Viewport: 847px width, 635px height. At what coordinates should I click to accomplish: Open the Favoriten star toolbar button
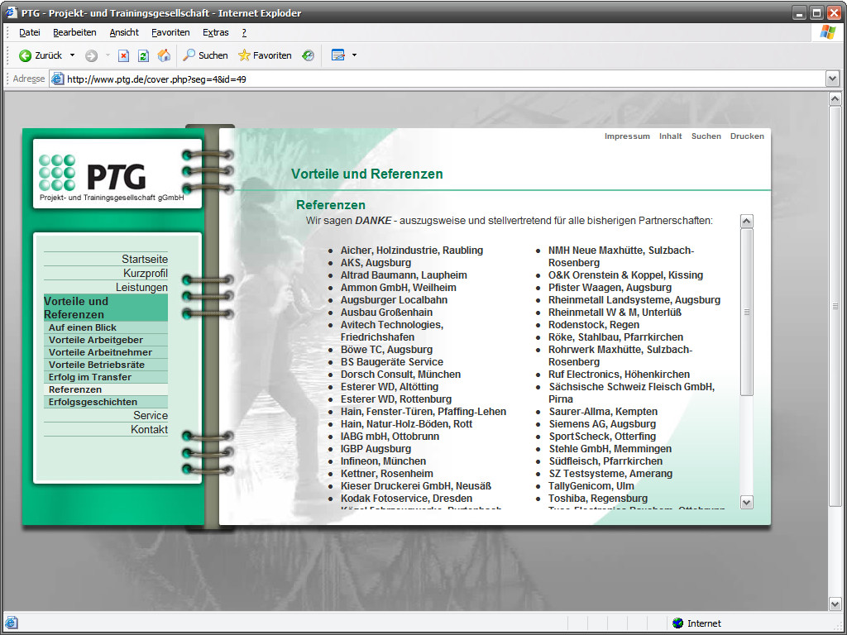point(265,55)
